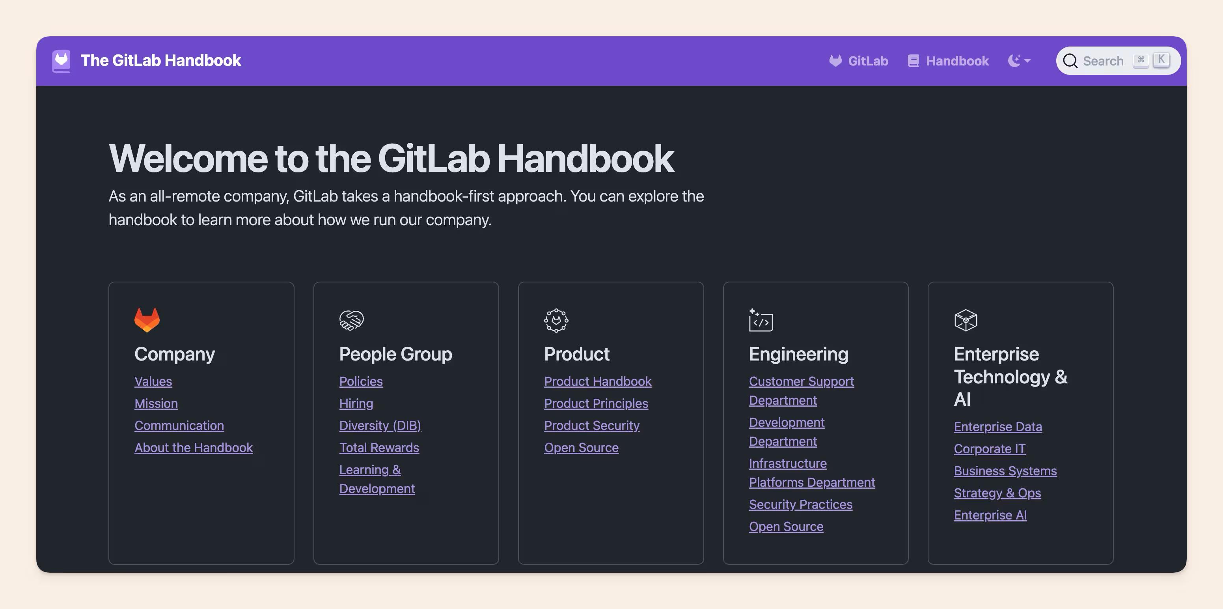Open Infrastructure Platforms Department link
Screen dimensions: 1223x609
(x=812, y=473)
